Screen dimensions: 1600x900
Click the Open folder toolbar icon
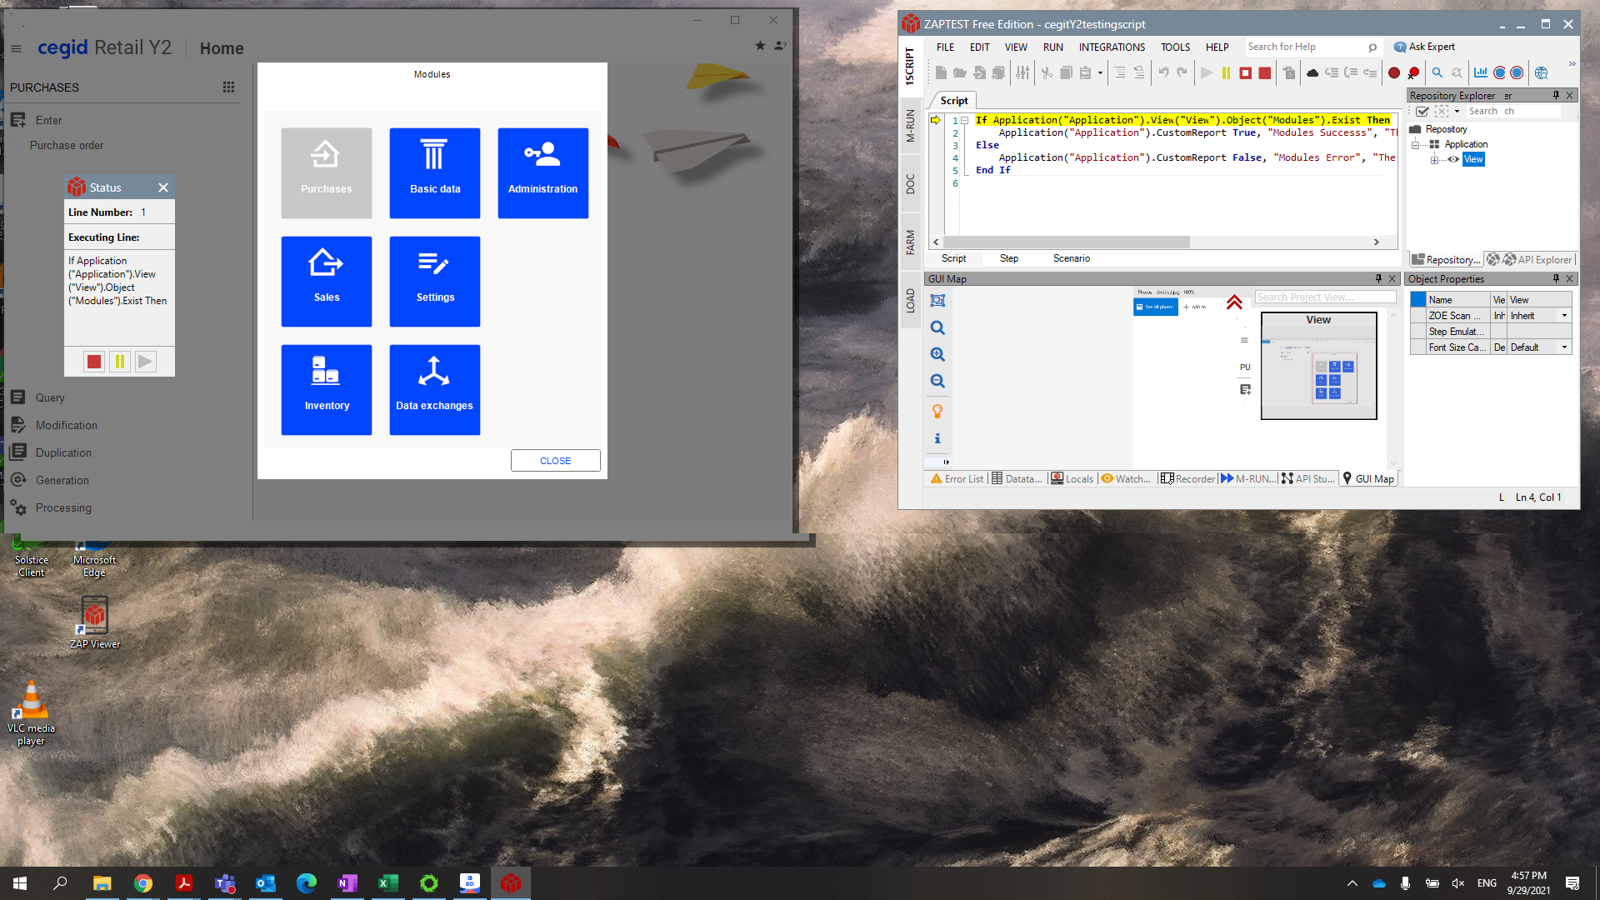960,73
